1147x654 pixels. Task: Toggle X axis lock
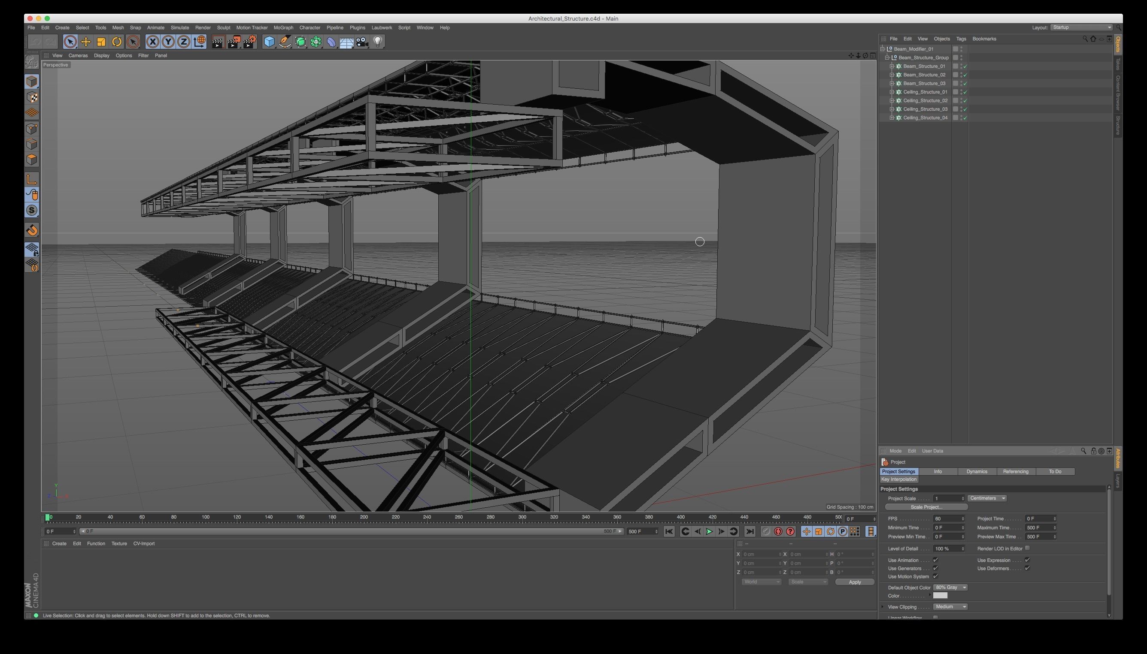(x=152, y=42)
